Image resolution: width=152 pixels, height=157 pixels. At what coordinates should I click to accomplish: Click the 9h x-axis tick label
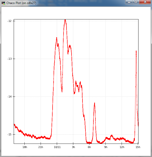(106, 147)
